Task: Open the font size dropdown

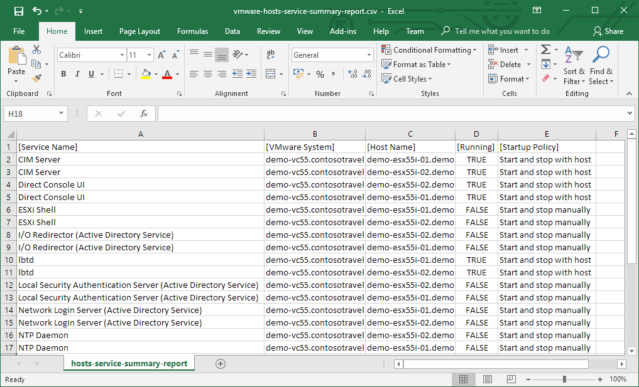Action: [x=149, y=55]
